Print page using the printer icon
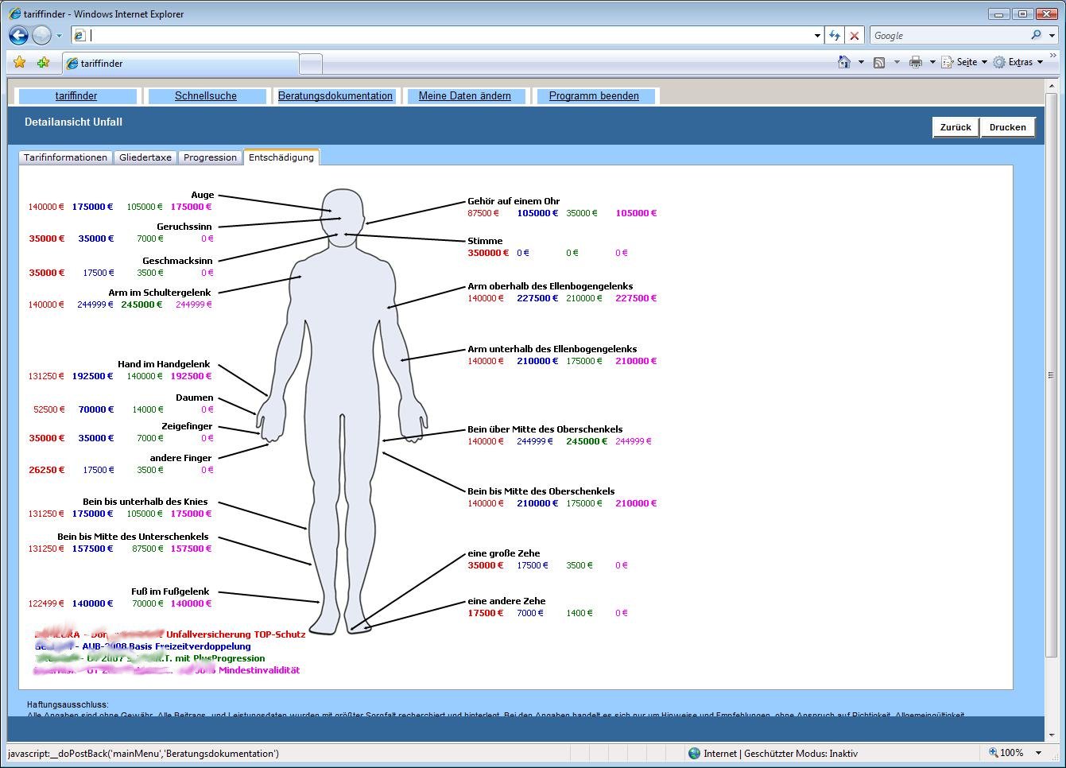This screenshot has height=768, width=1066. [916, 62]
